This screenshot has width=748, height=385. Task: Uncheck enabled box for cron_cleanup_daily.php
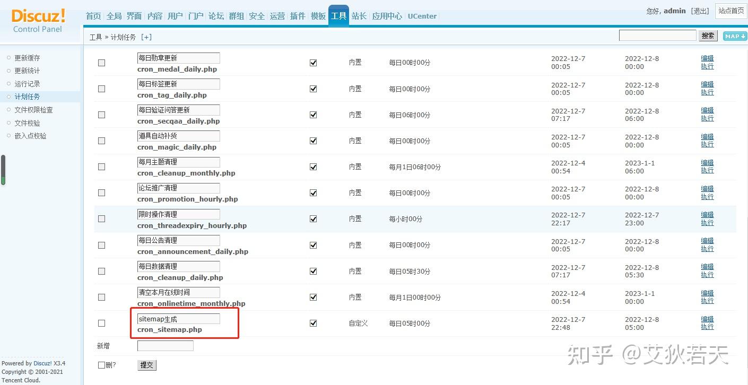pos(313,271)
